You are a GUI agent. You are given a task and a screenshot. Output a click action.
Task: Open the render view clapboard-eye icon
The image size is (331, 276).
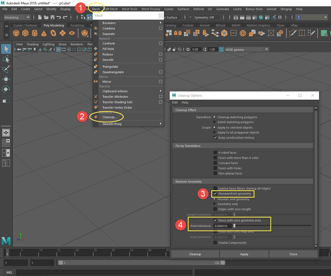click(236, 17)
